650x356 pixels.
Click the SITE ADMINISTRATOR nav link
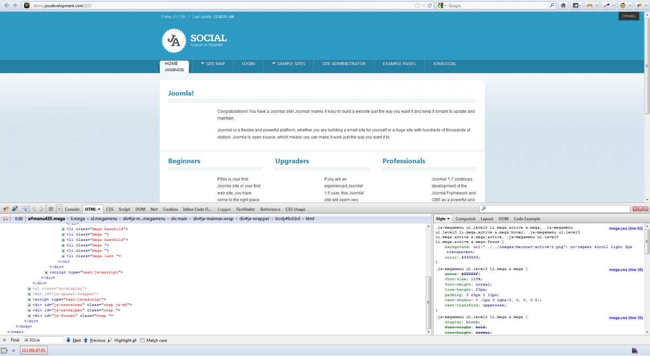pyautogui.click(x=344, y=64)
